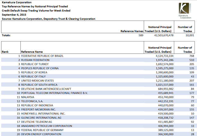Click 'FREEPORT-MCMORAN INC.' reference name
The height and width of the screenshot is (136, 197).
click(38, 110)
